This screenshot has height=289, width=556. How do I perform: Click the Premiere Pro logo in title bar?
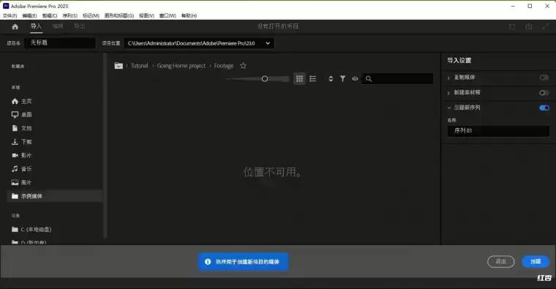[6, 6]
